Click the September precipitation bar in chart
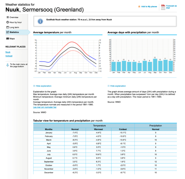185x179 pixels. click(155, 65)
